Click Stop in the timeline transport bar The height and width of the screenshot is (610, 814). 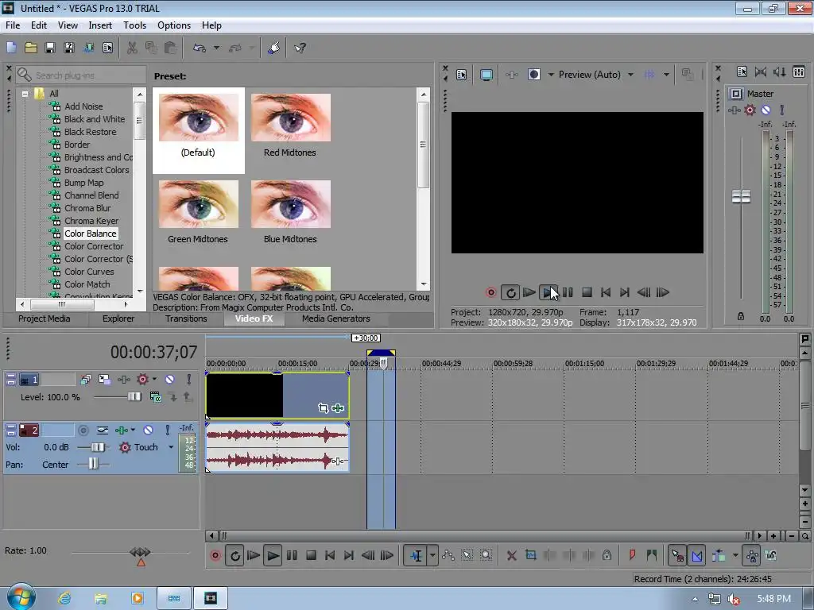(x=311, y=555)
